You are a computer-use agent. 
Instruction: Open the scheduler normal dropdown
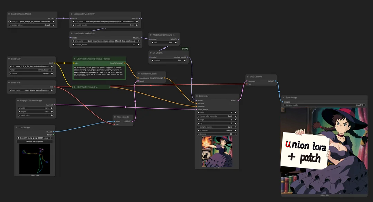point(217,130)
